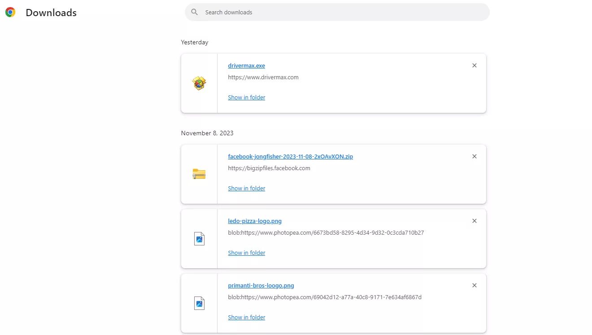
Task: Open the ledo-pizza-logo.png file
Action: pos(255,221)
